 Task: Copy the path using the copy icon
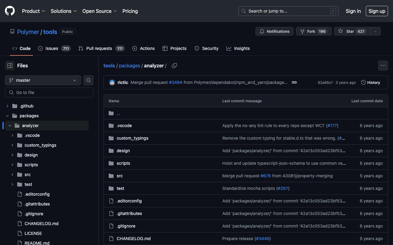tap(174, 66)
